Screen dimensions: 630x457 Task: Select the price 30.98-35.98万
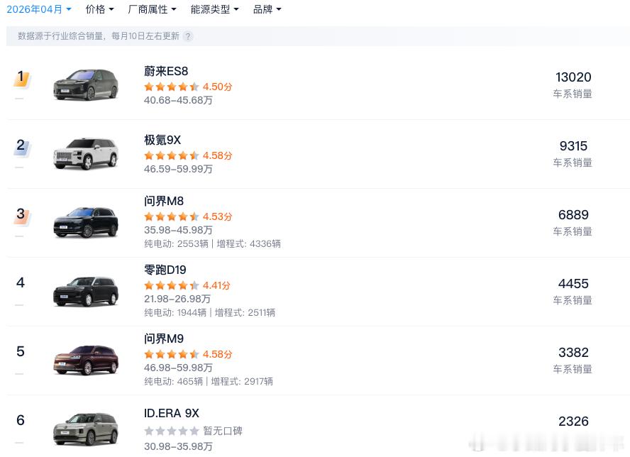[x=178, y=446]
